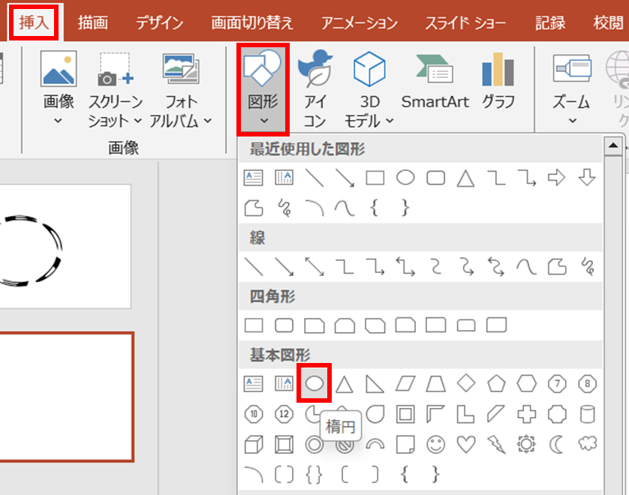Choose the lightning bolt shape
Viewport: 629px width, 495px height.
click(496, 445)
